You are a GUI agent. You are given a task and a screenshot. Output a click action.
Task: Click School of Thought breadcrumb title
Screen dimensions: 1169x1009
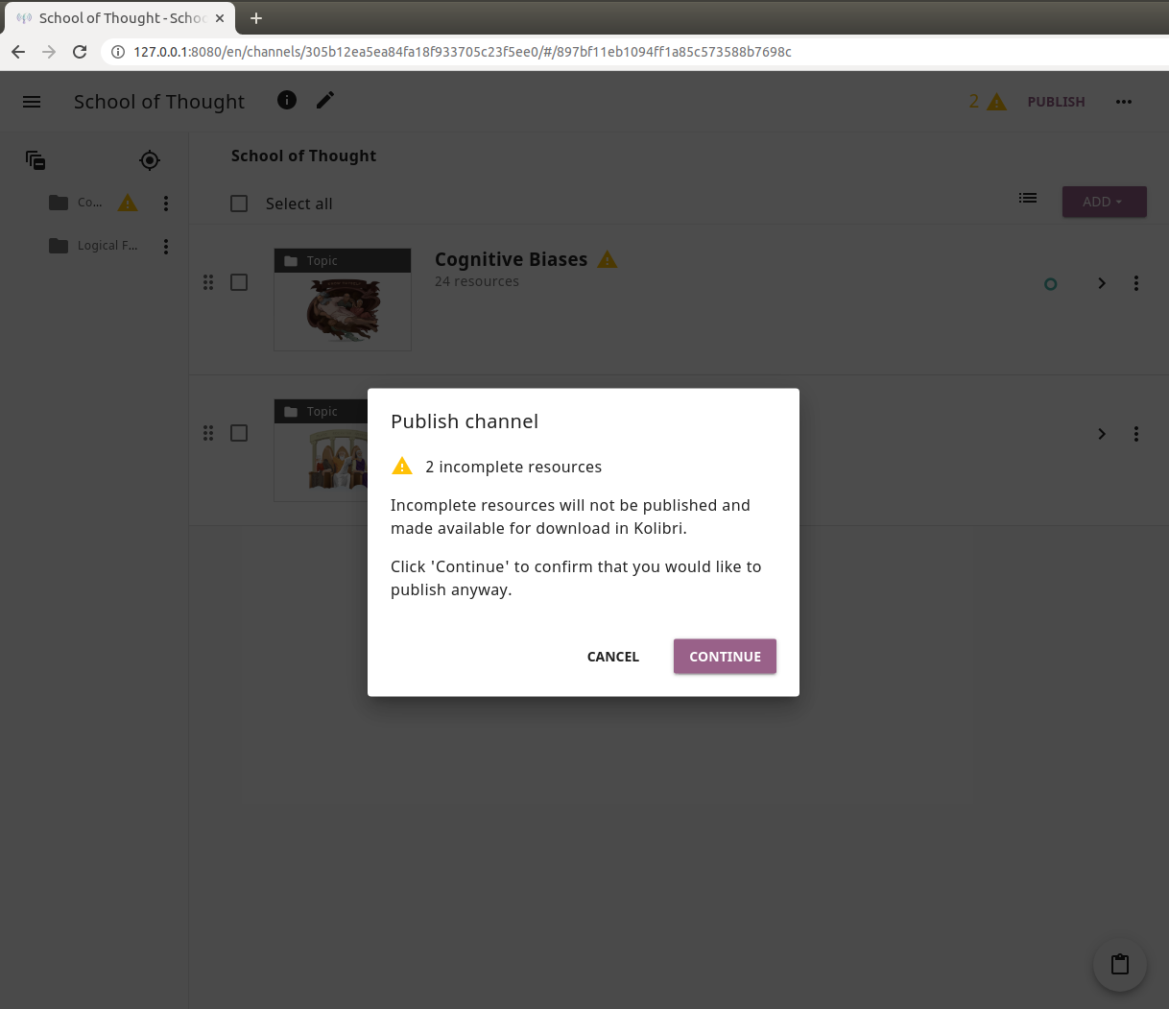coord(303,156)
